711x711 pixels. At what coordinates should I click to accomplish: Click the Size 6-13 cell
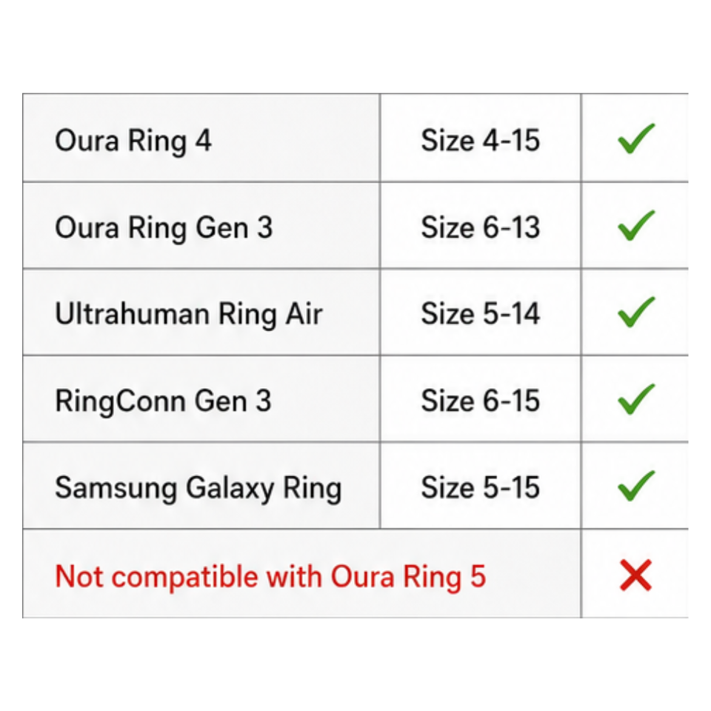coord(480,227)
